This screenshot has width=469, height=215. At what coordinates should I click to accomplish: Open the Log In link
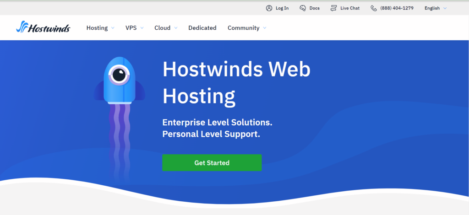click(282, 8)
